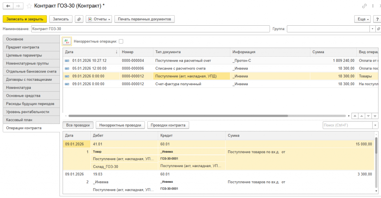The height and width of the screenshot is (198, 381).
Task: Open help with the question mark button
Action: point(377,19)
